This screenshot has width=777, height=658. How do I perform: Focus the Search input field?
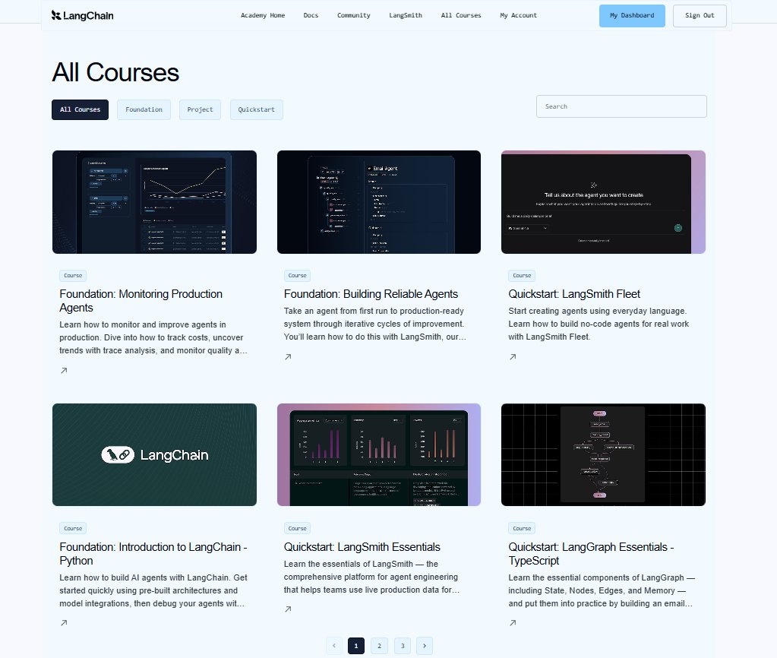(x=621, y=106)
